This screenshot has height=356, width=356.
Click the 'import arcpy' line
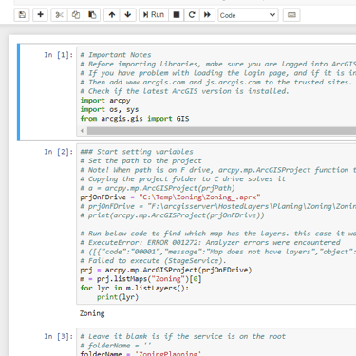(x=105, y=101)
